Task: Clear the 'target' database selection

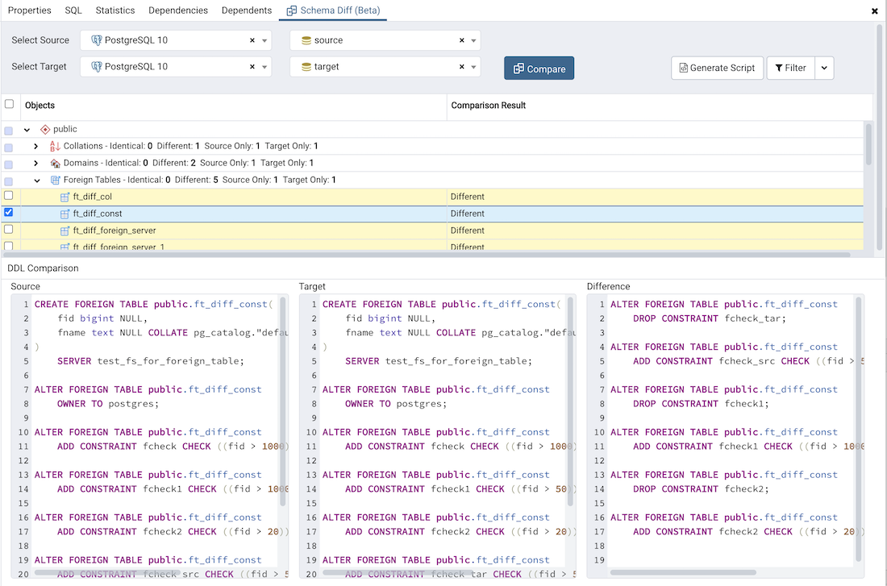Action: (461, 67)
